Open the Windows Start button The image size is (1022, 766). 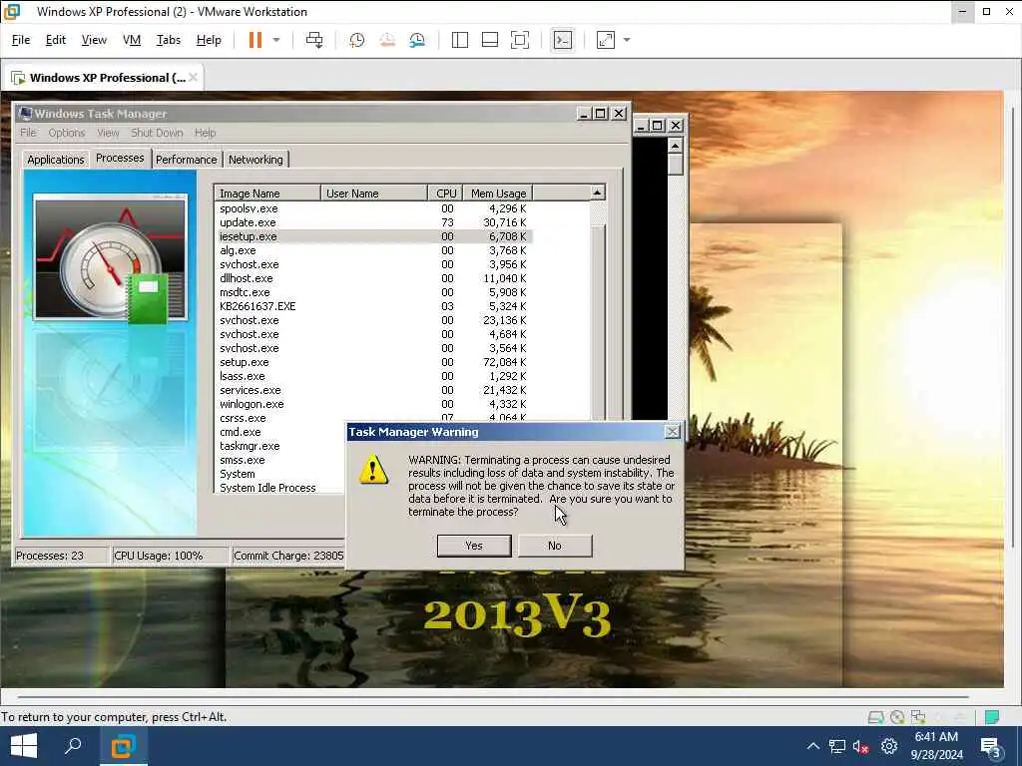click(x=24, y=746)
